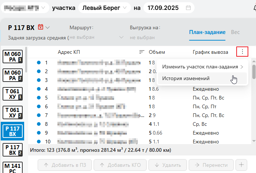Switch to the Вес tab
Image resolution: width=256 pixels, height=173 pixels.
[235, 32]
